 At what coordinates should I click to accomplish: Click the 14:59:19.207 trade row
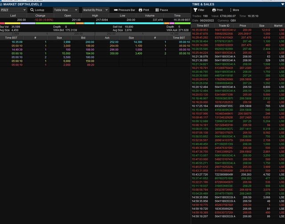pos(238,216)
